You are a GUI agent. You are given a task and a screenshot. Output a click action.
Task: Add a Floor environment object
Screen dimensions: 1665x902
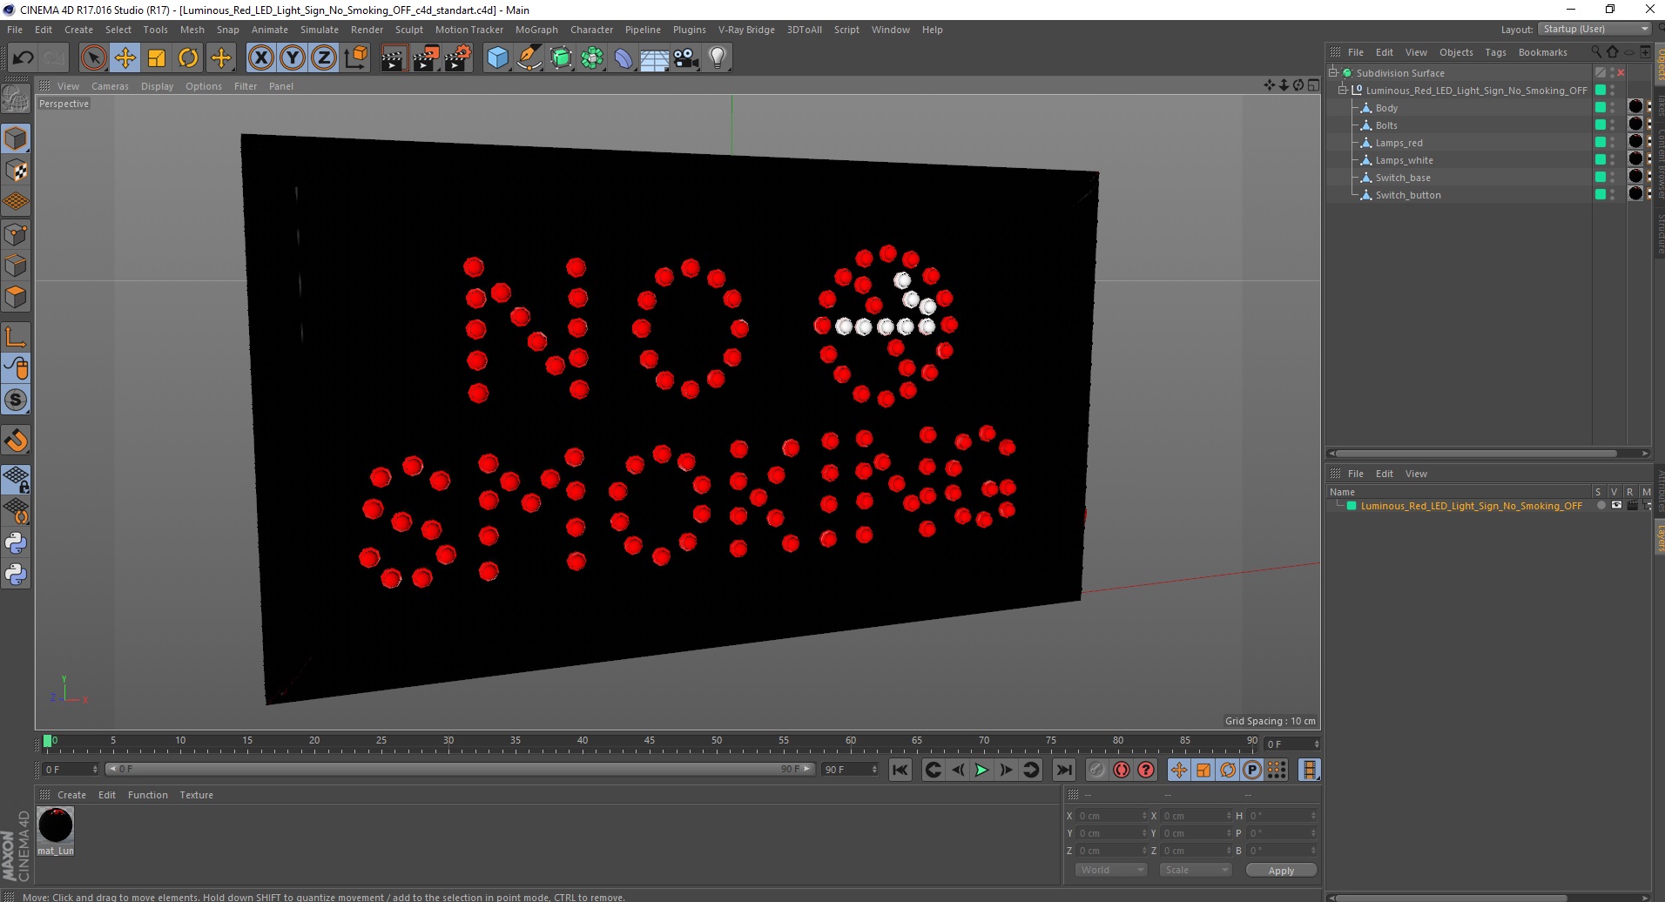tap(654, 58)
